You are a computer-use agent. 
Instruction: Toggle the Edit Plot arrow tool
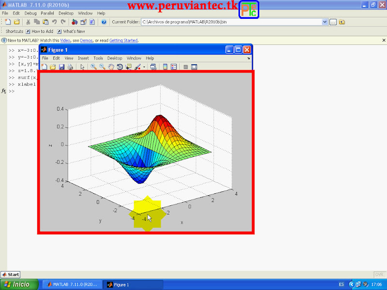[x=82, y=67]
